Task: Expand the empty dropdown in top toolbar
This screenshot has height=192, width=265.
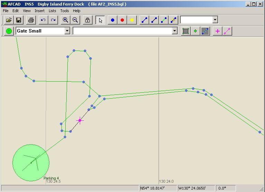Action: tap(215, 20)
